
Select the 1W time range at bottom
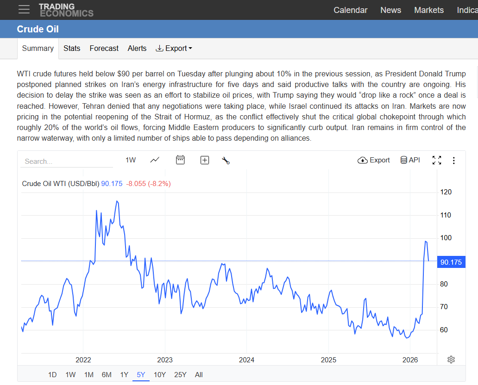coord(70,375)
